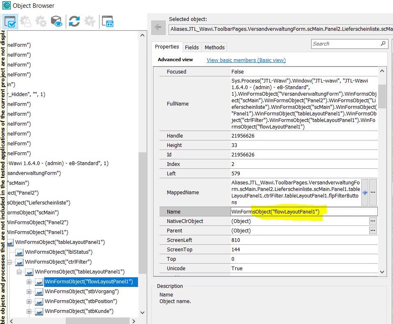Open ellipsis button for NativeClrObject

(373, 221)
